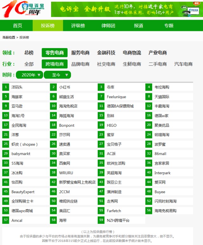Click 豌豆公主 entry

[x=121, y=182]
